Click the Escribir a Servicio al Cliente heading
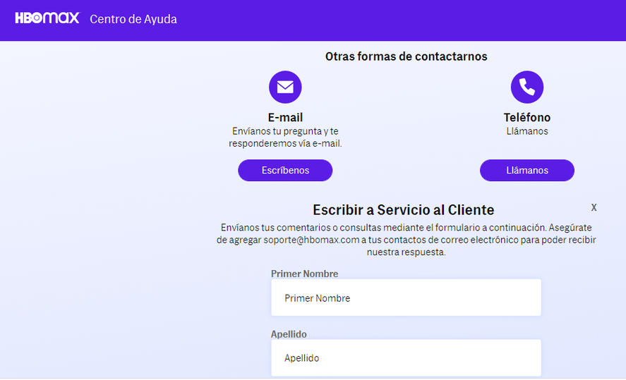The width and height of the screenshot is (626, 380). (x=403, y=209)
